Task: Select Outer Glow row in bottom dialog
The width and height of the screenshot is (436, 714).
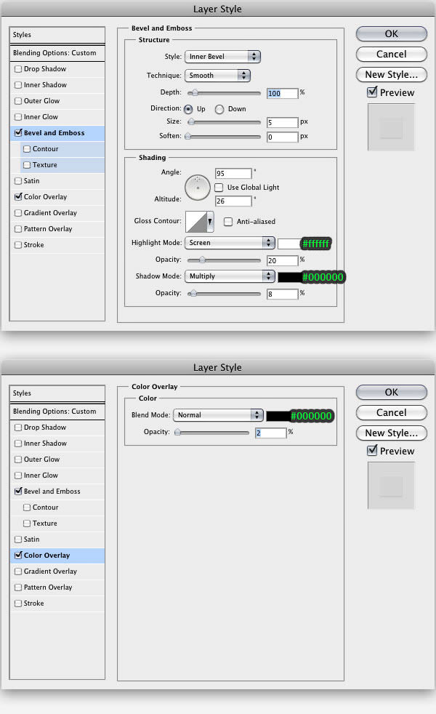Action: 57,460
